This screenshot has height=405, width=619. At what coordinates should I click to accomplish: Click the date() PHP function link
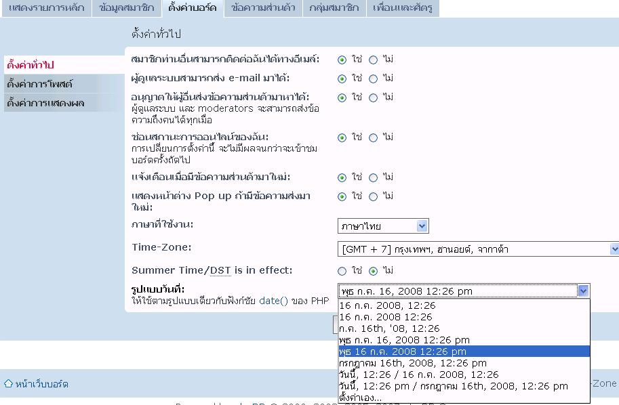click(274, 301)
